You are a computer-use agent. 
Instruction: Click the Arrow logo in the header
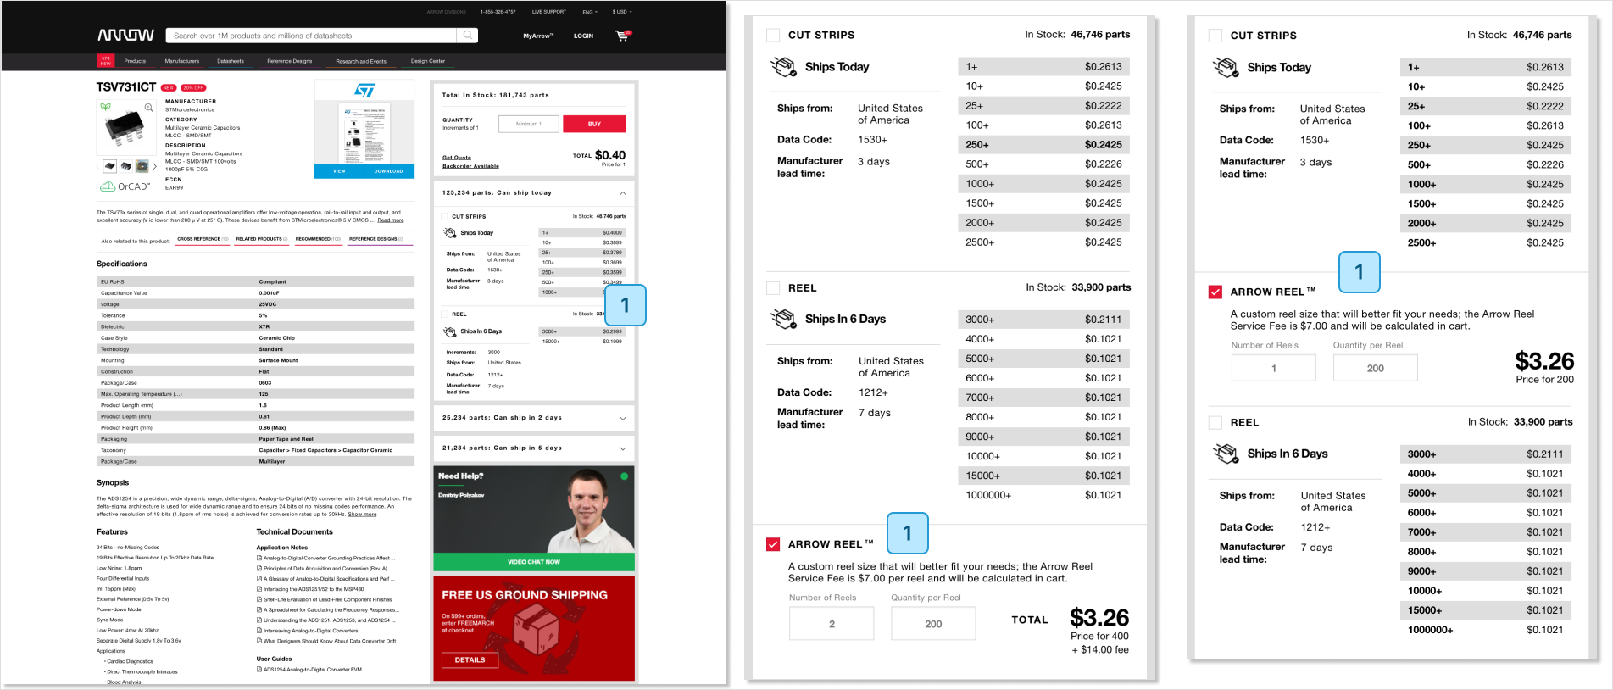(125, 36)
